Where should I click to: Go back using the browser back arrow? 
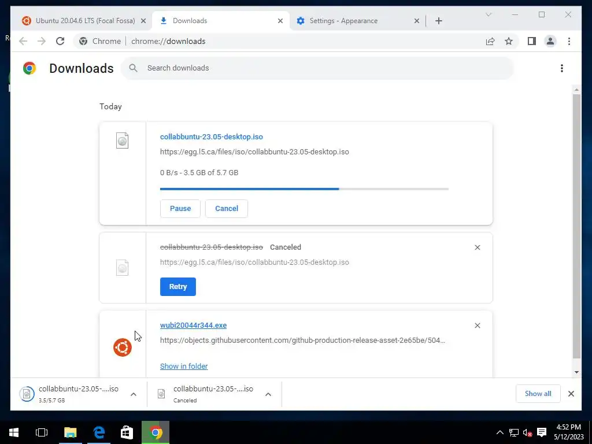coord(23,41)
